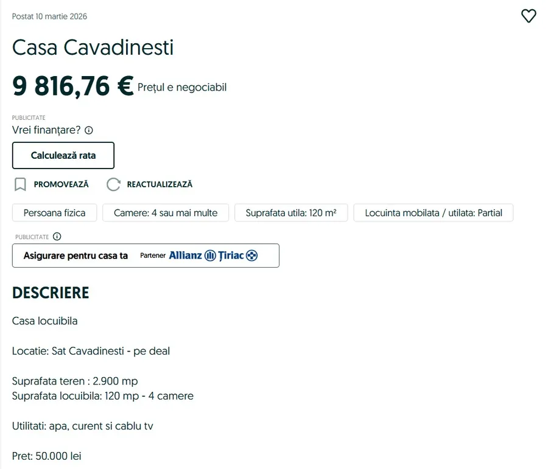Viewport: 548px width, 469px height.
Task: Click the info icon next to Publicitate
Action: (x=57, y=237)
